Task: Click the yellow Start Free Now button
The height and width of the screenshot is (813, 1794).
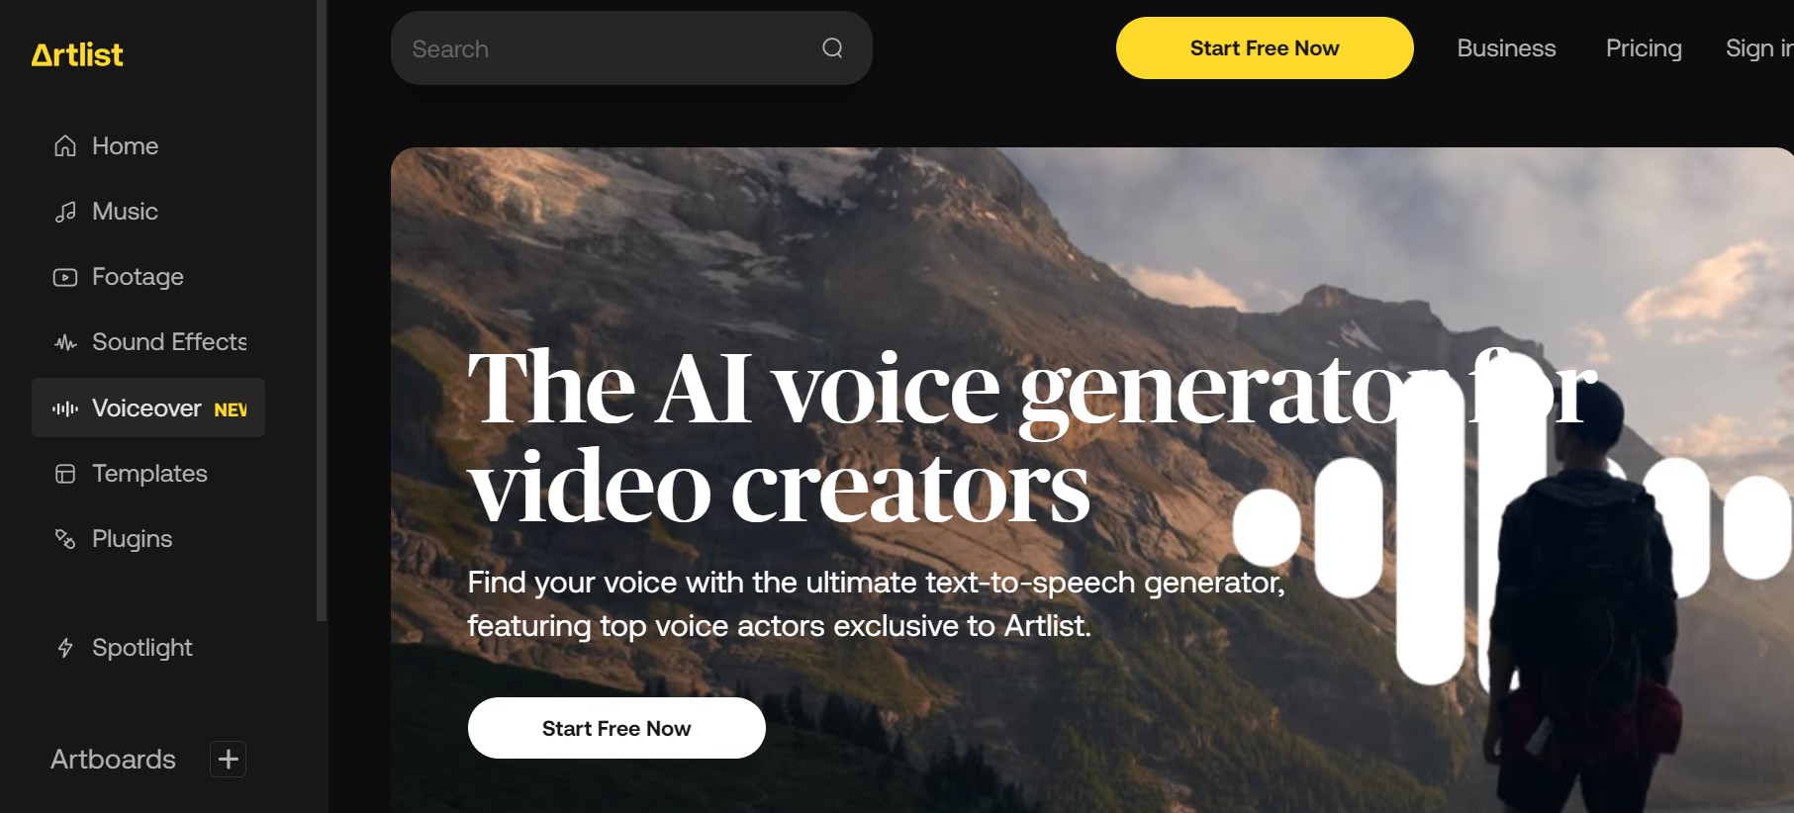Action: pyautogui.click(x=1265, y=48)
